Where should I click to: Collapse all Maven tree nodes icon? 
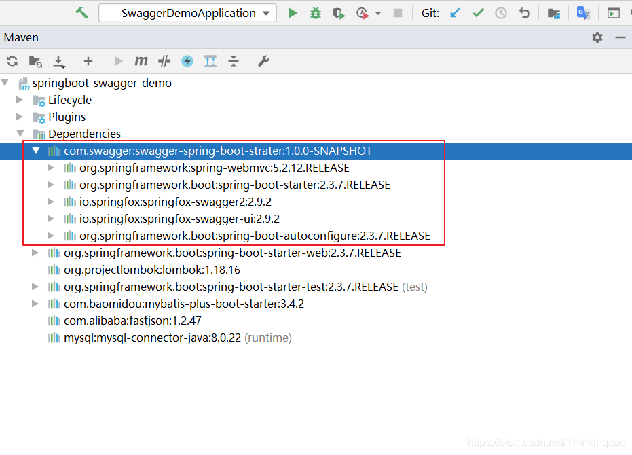point(234,61)
